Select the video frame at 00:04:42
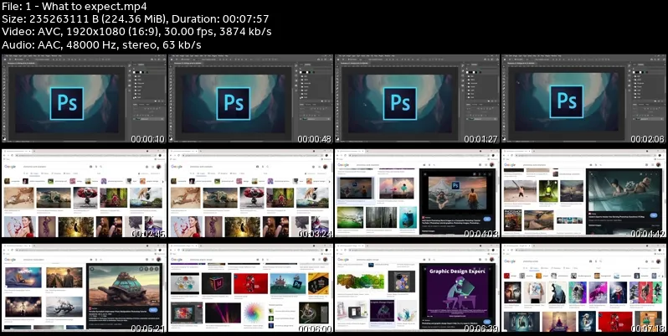Viewport: 668px width, 336px height. pyautogui.click(x=583, y=194)
